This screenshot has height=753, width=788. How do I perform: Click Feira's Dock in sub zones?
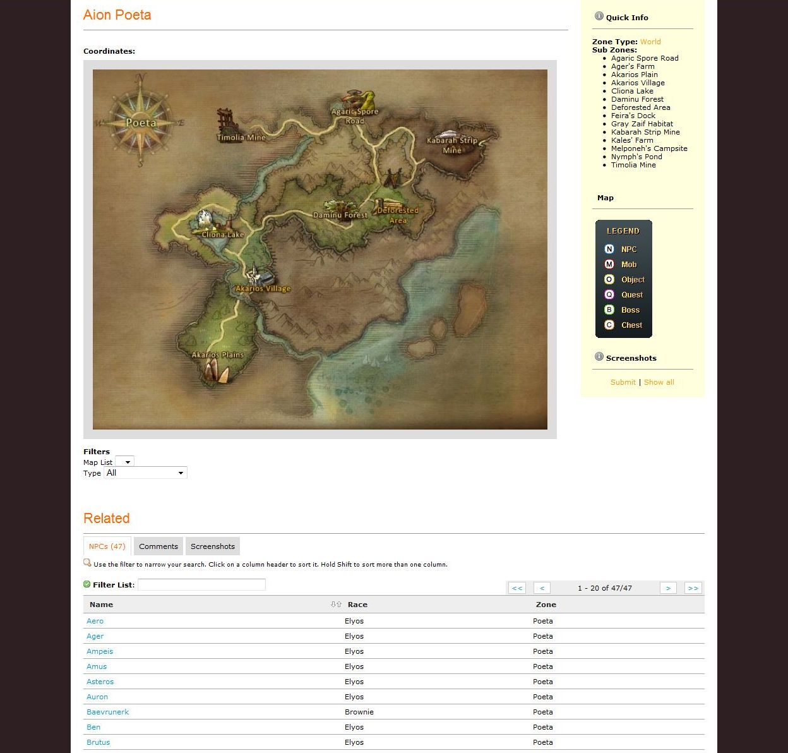(x=633, y=116)
